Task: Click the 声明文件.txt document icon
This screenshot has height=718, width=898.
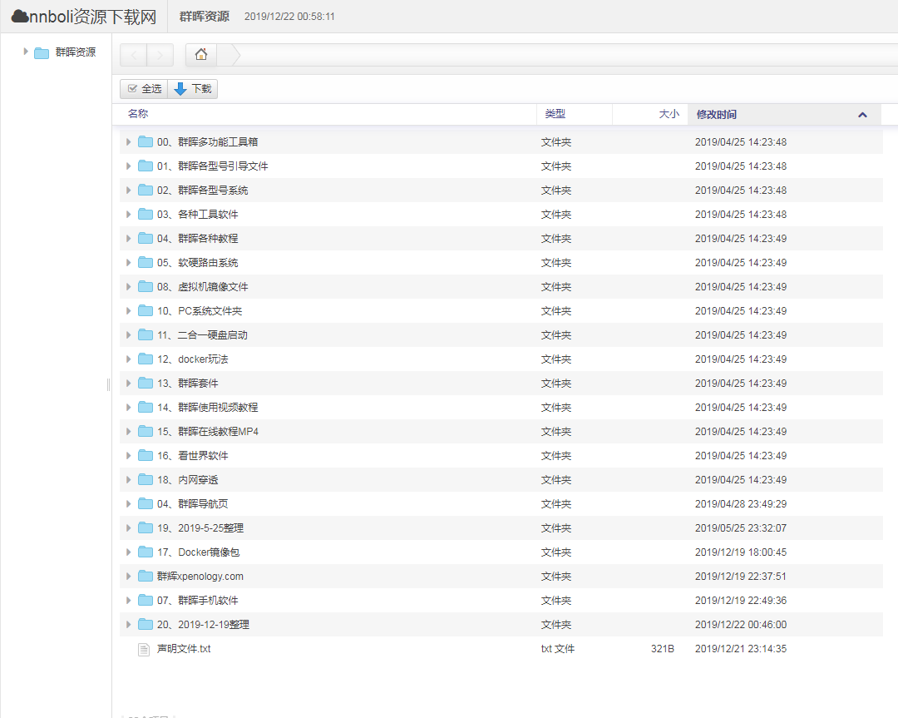Action: (x=144, y=649)
